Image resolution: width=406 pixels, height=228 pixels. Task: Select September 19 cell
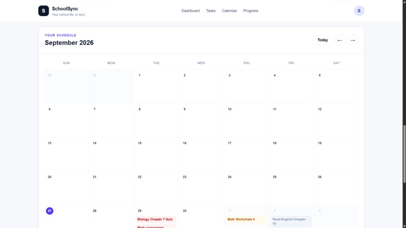(x=336, y=154)
